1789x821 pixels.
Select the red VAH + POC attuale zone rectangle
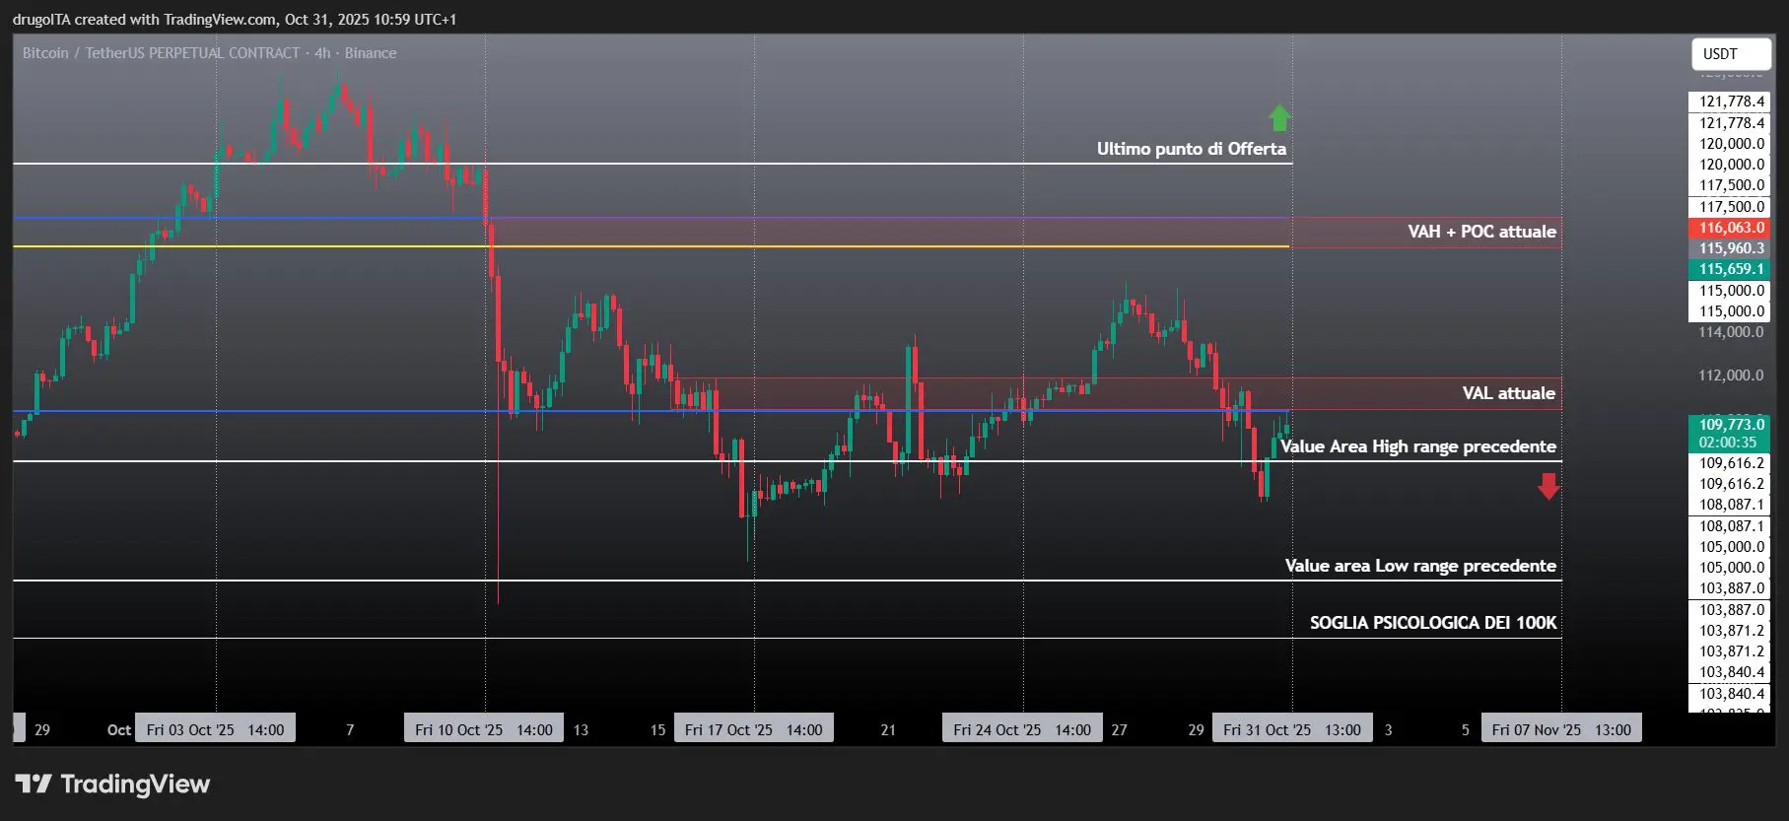coord(1025,233)
